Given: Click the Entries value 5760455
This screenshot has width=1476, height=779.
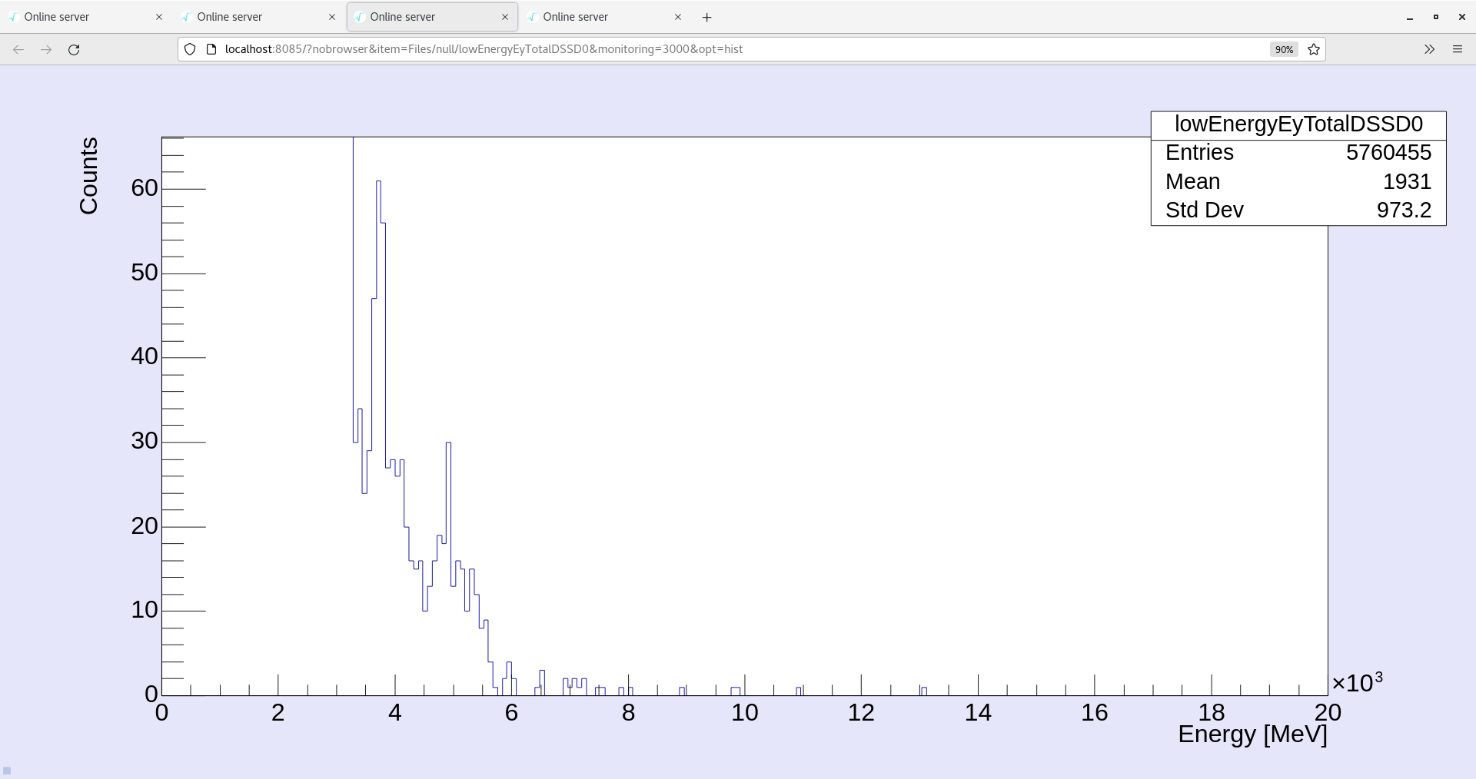Looking at the screenshot, I should (x=1388, y=153).
